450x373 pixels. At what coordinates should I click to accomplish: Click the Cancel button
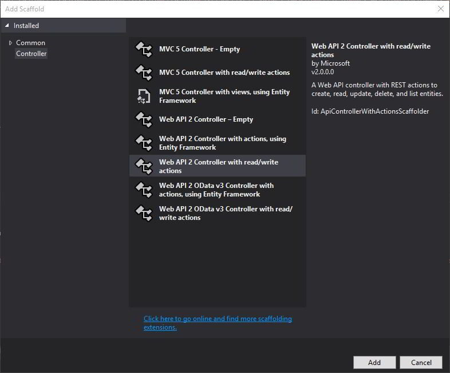[x=421, y=362]
